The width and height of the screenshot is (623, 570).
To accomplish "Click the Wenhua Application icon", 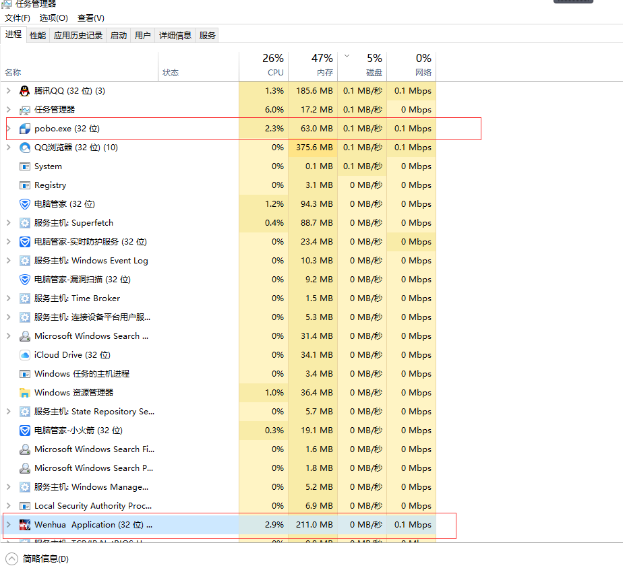I will (x=24, y=526).
